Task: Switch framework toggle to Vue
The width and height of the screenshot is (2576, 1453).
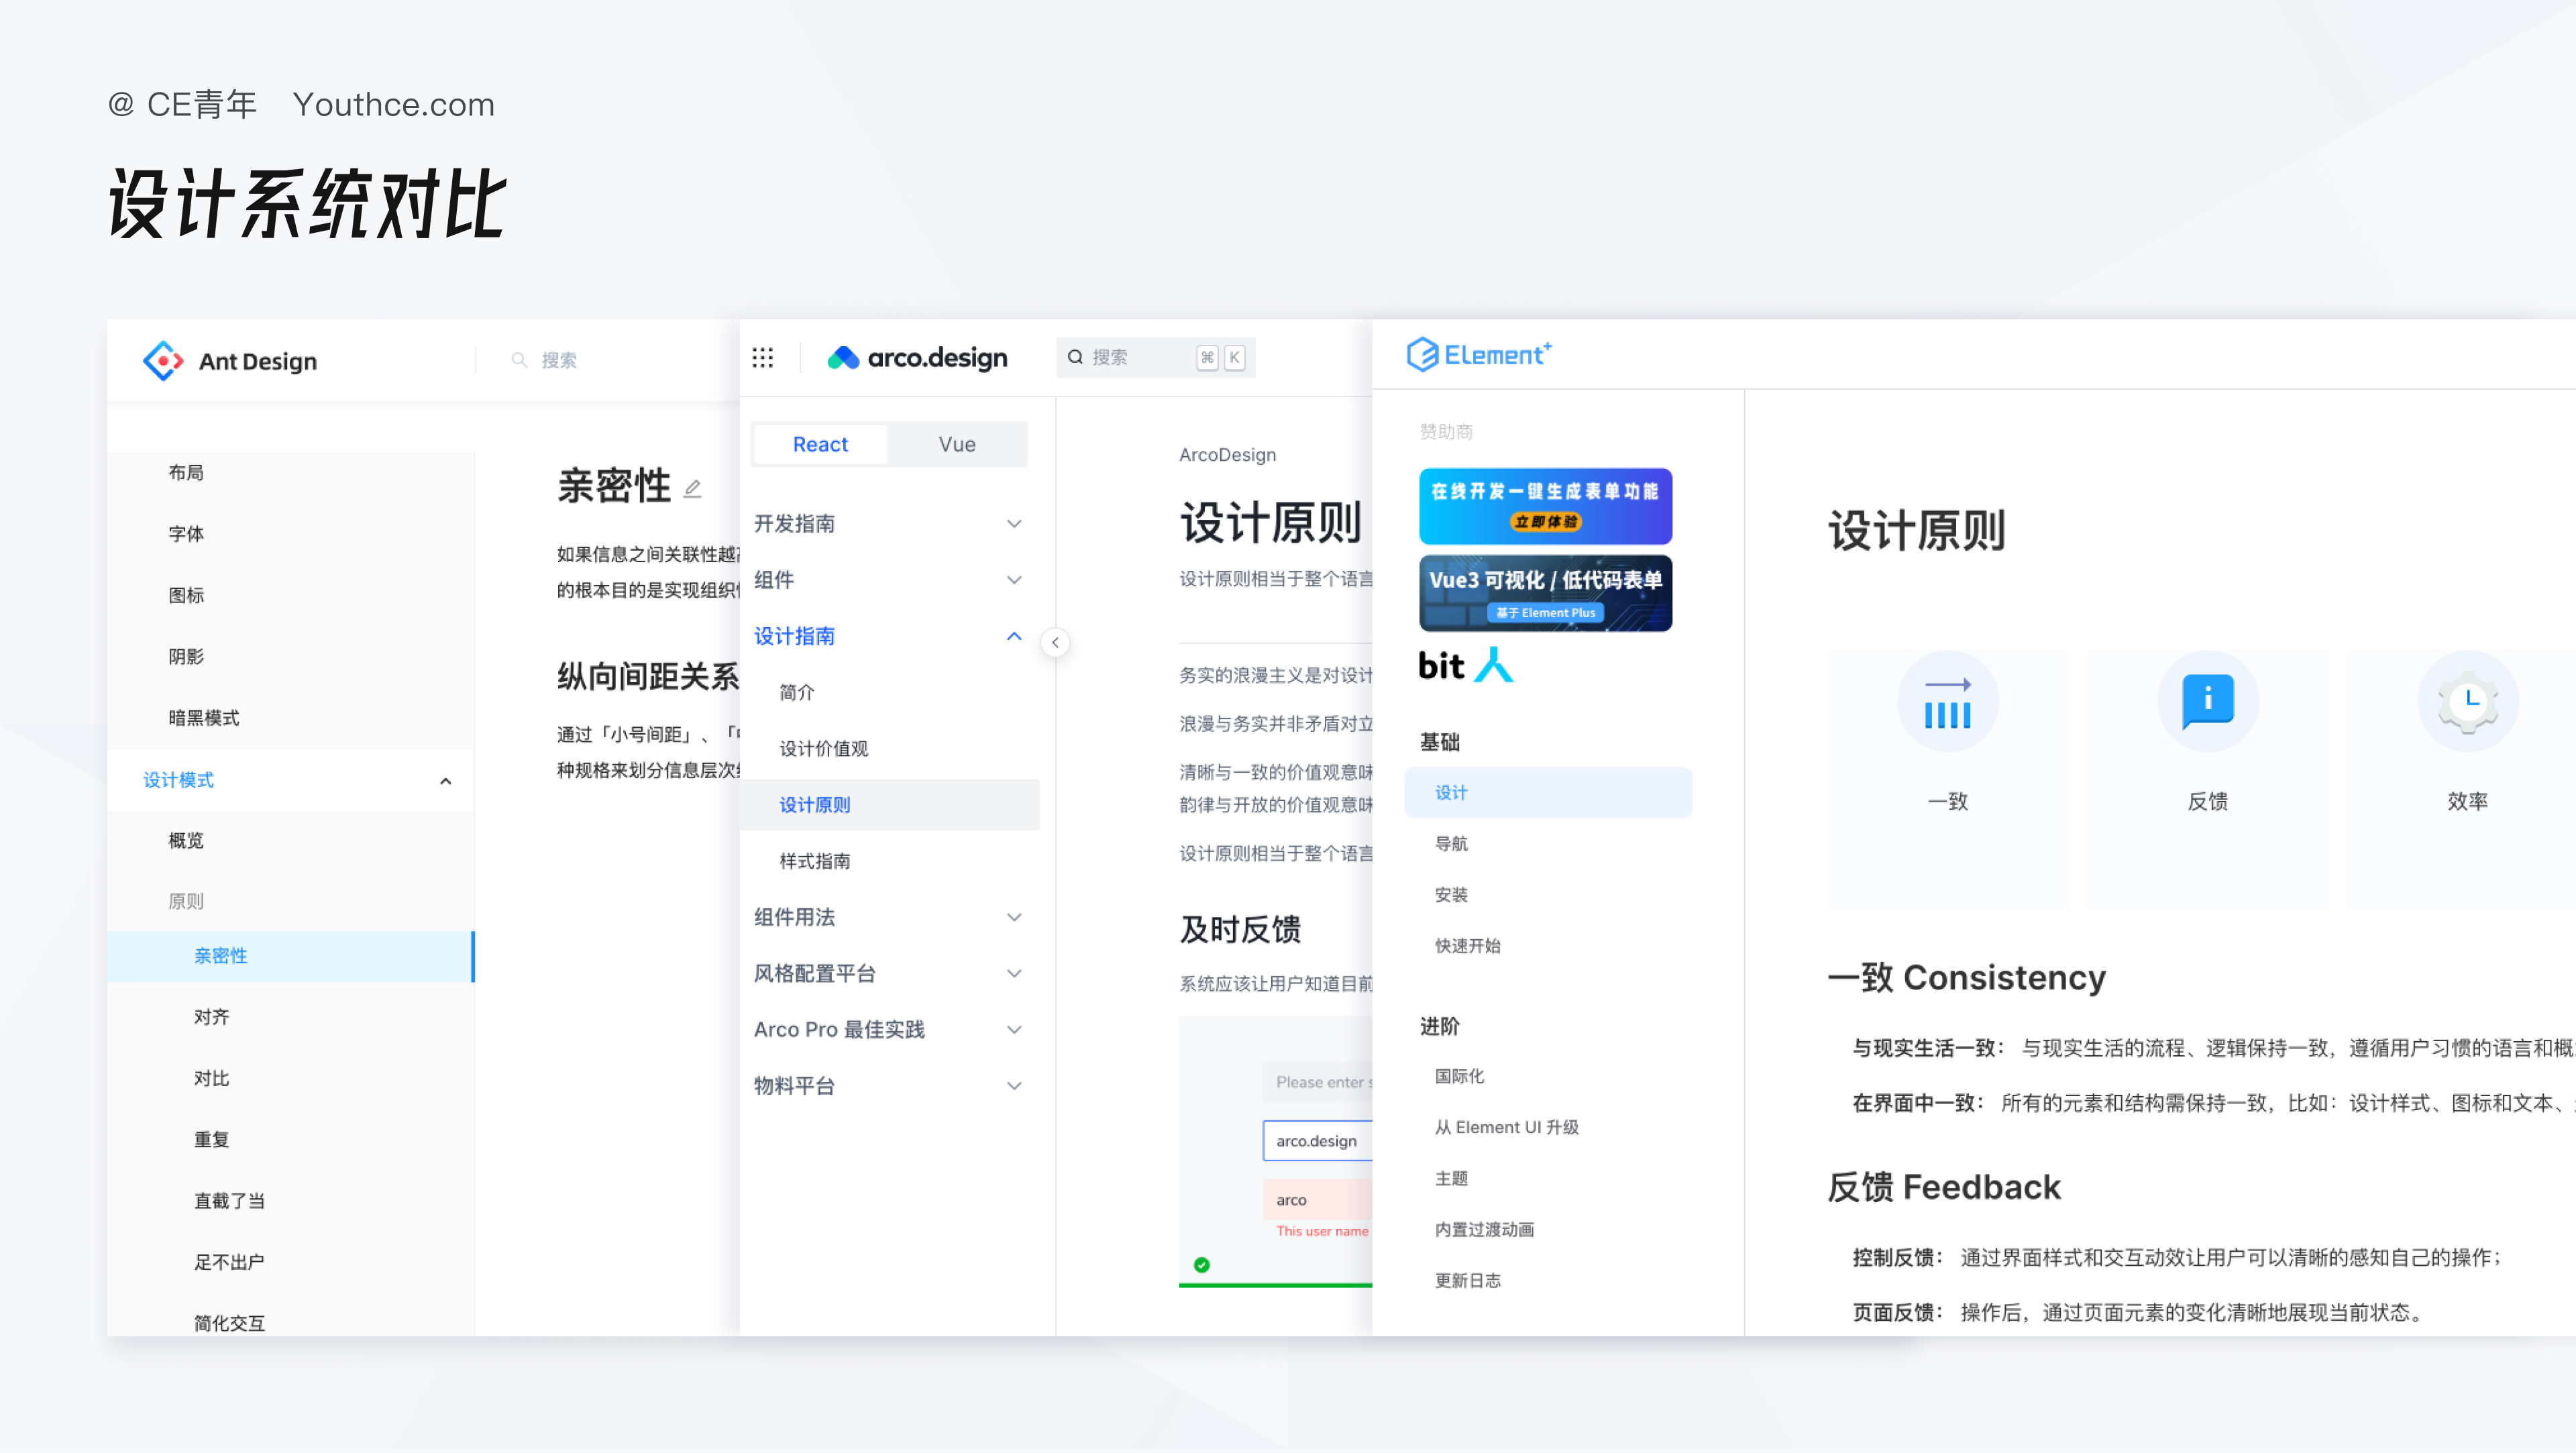Action: pyautogui.click(x=956, y=445)
